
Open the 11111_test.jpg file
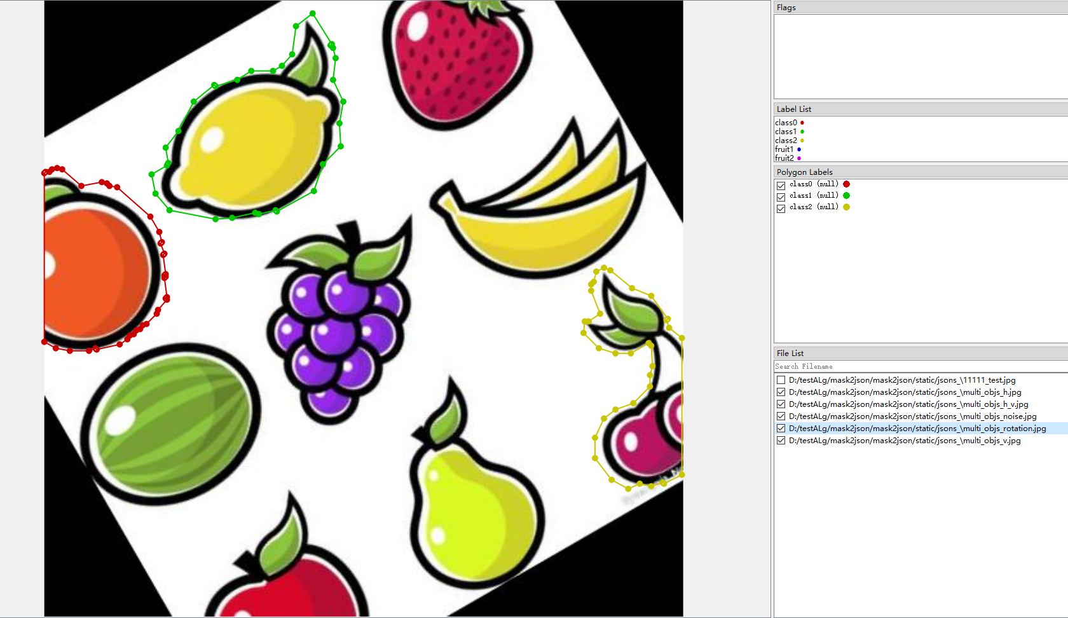[902, 380]
